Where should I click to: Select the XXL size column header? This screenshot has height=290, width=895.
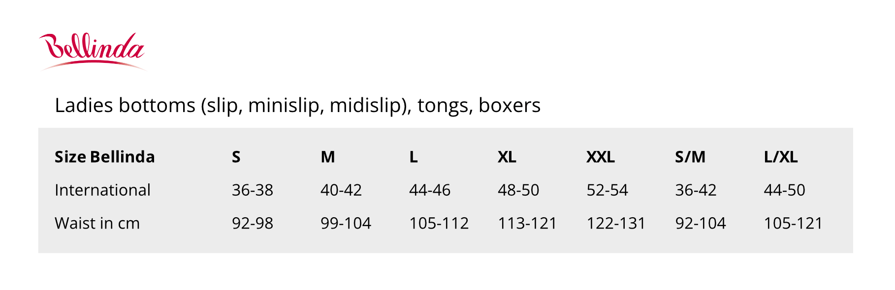[x=601, y=157]
